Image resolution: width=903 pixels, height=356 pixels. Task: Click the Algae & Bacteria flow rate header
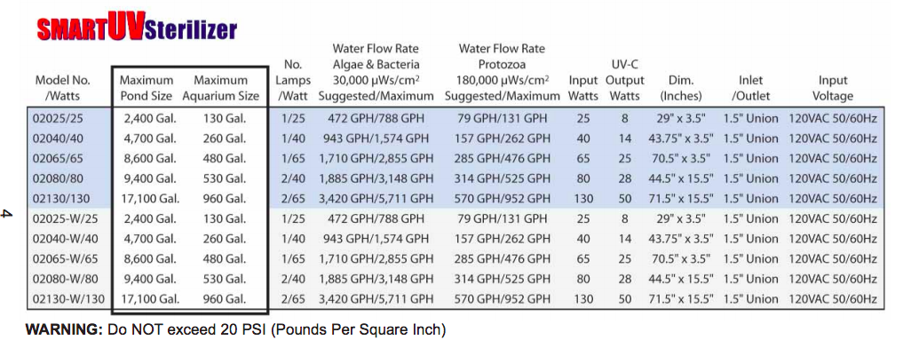coord(376,72)
